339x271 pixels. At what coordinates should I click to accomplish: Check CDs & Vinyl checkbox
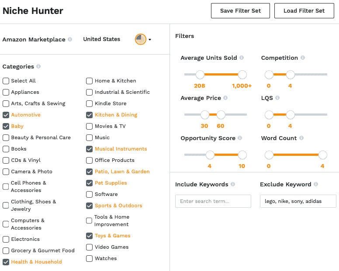pyautogui.click(x=6, y=160)
